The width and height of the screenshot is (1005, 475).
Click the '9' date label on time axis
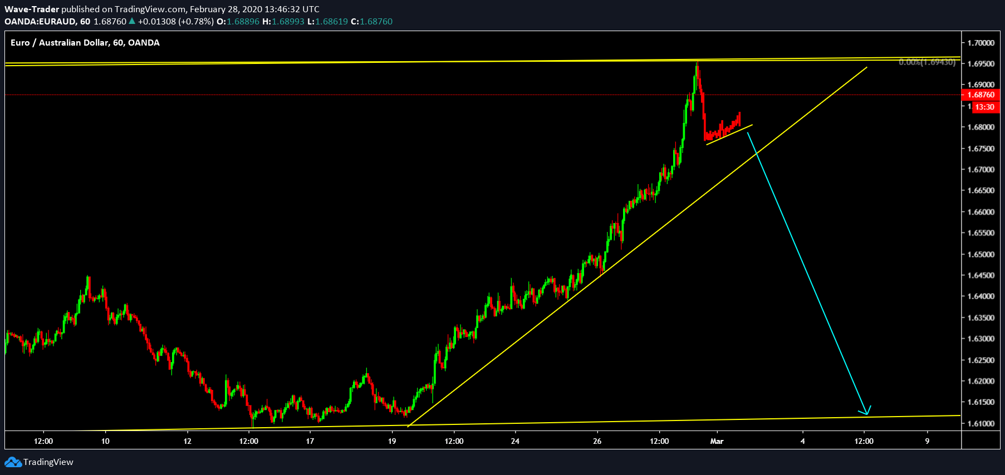tap(928, 441)
